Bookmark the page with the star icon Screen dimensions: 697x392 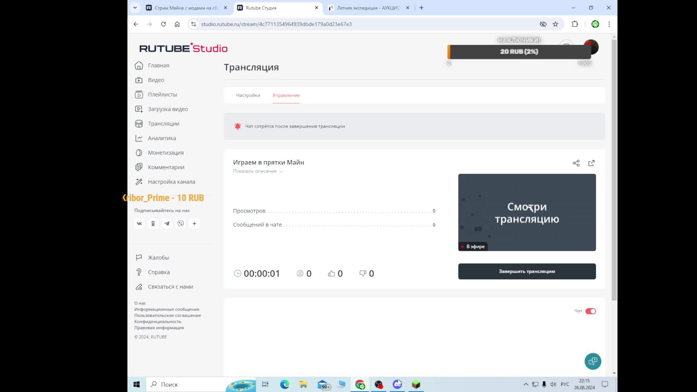(555, 24)
